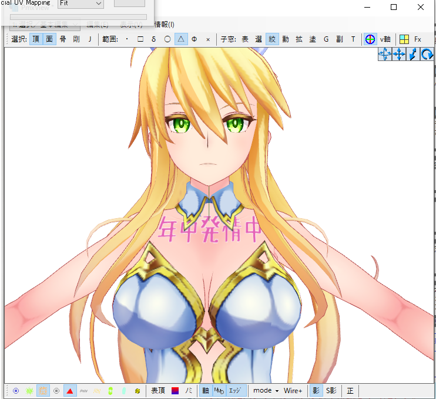Open the mode dropdown
Screen dimensions: 436x399
(266, 391)
